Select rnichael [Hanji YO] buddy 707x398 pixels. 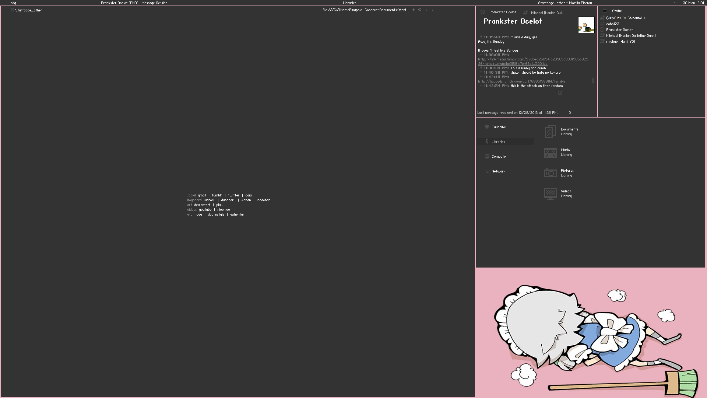(x=620, y=42)
